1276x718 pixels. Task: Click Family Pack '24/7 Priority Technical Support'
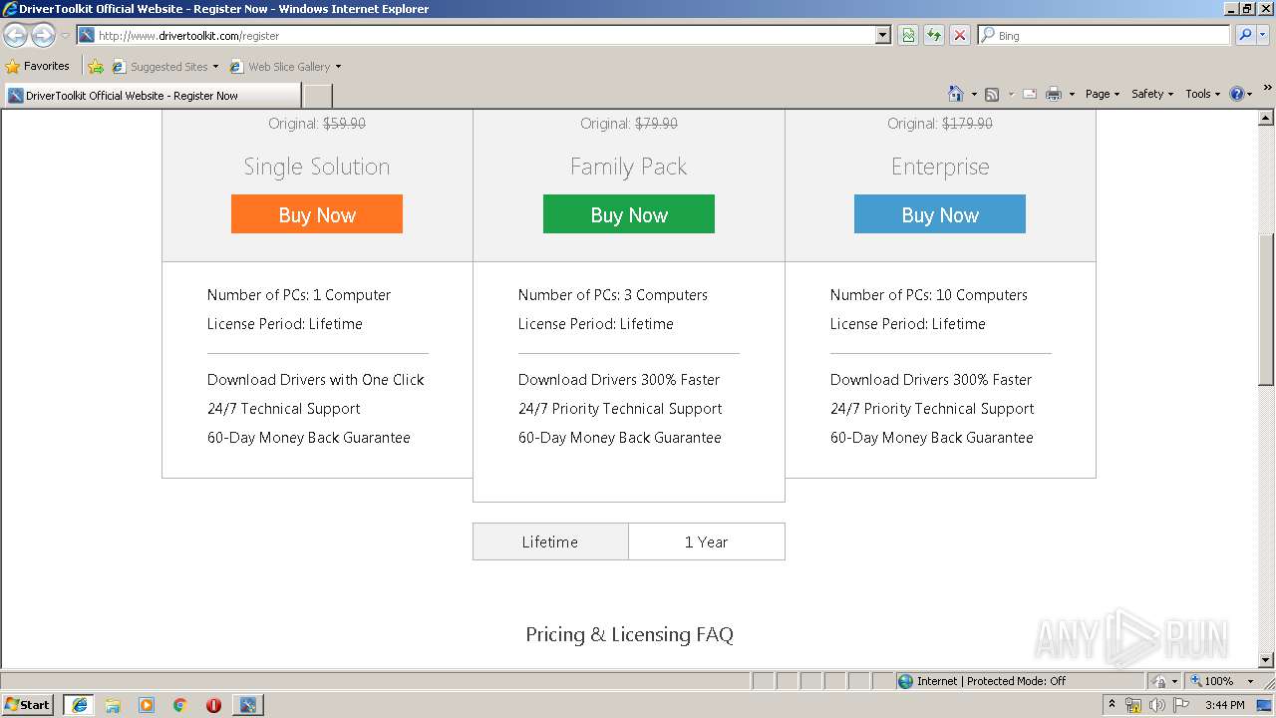[620, 409]
